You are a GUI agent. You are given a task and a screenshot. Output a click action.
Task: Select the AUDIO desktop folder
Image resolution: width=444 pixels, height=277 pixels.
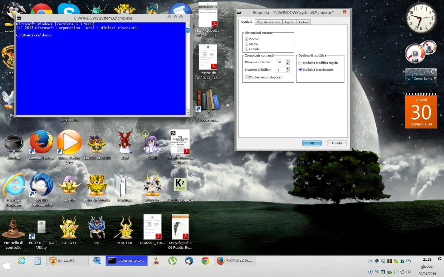click(x=69, y=188)
